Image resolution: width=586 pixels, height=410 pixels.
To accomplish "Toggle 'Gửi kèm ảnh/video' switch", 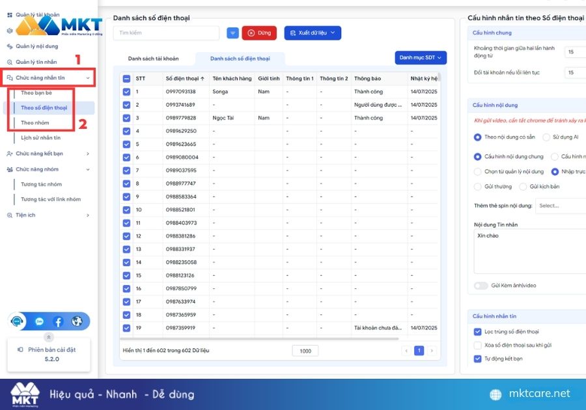I will (x=481, y=286).
